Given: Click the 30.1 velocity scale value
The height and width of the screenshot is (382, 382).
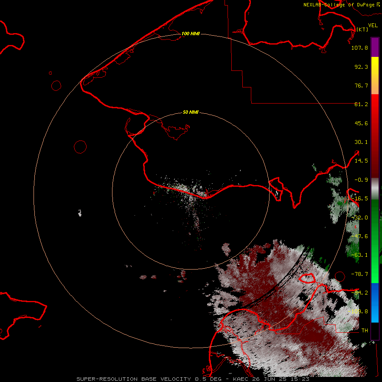Looking at the screenshot, I should click(x=361, y=142).
